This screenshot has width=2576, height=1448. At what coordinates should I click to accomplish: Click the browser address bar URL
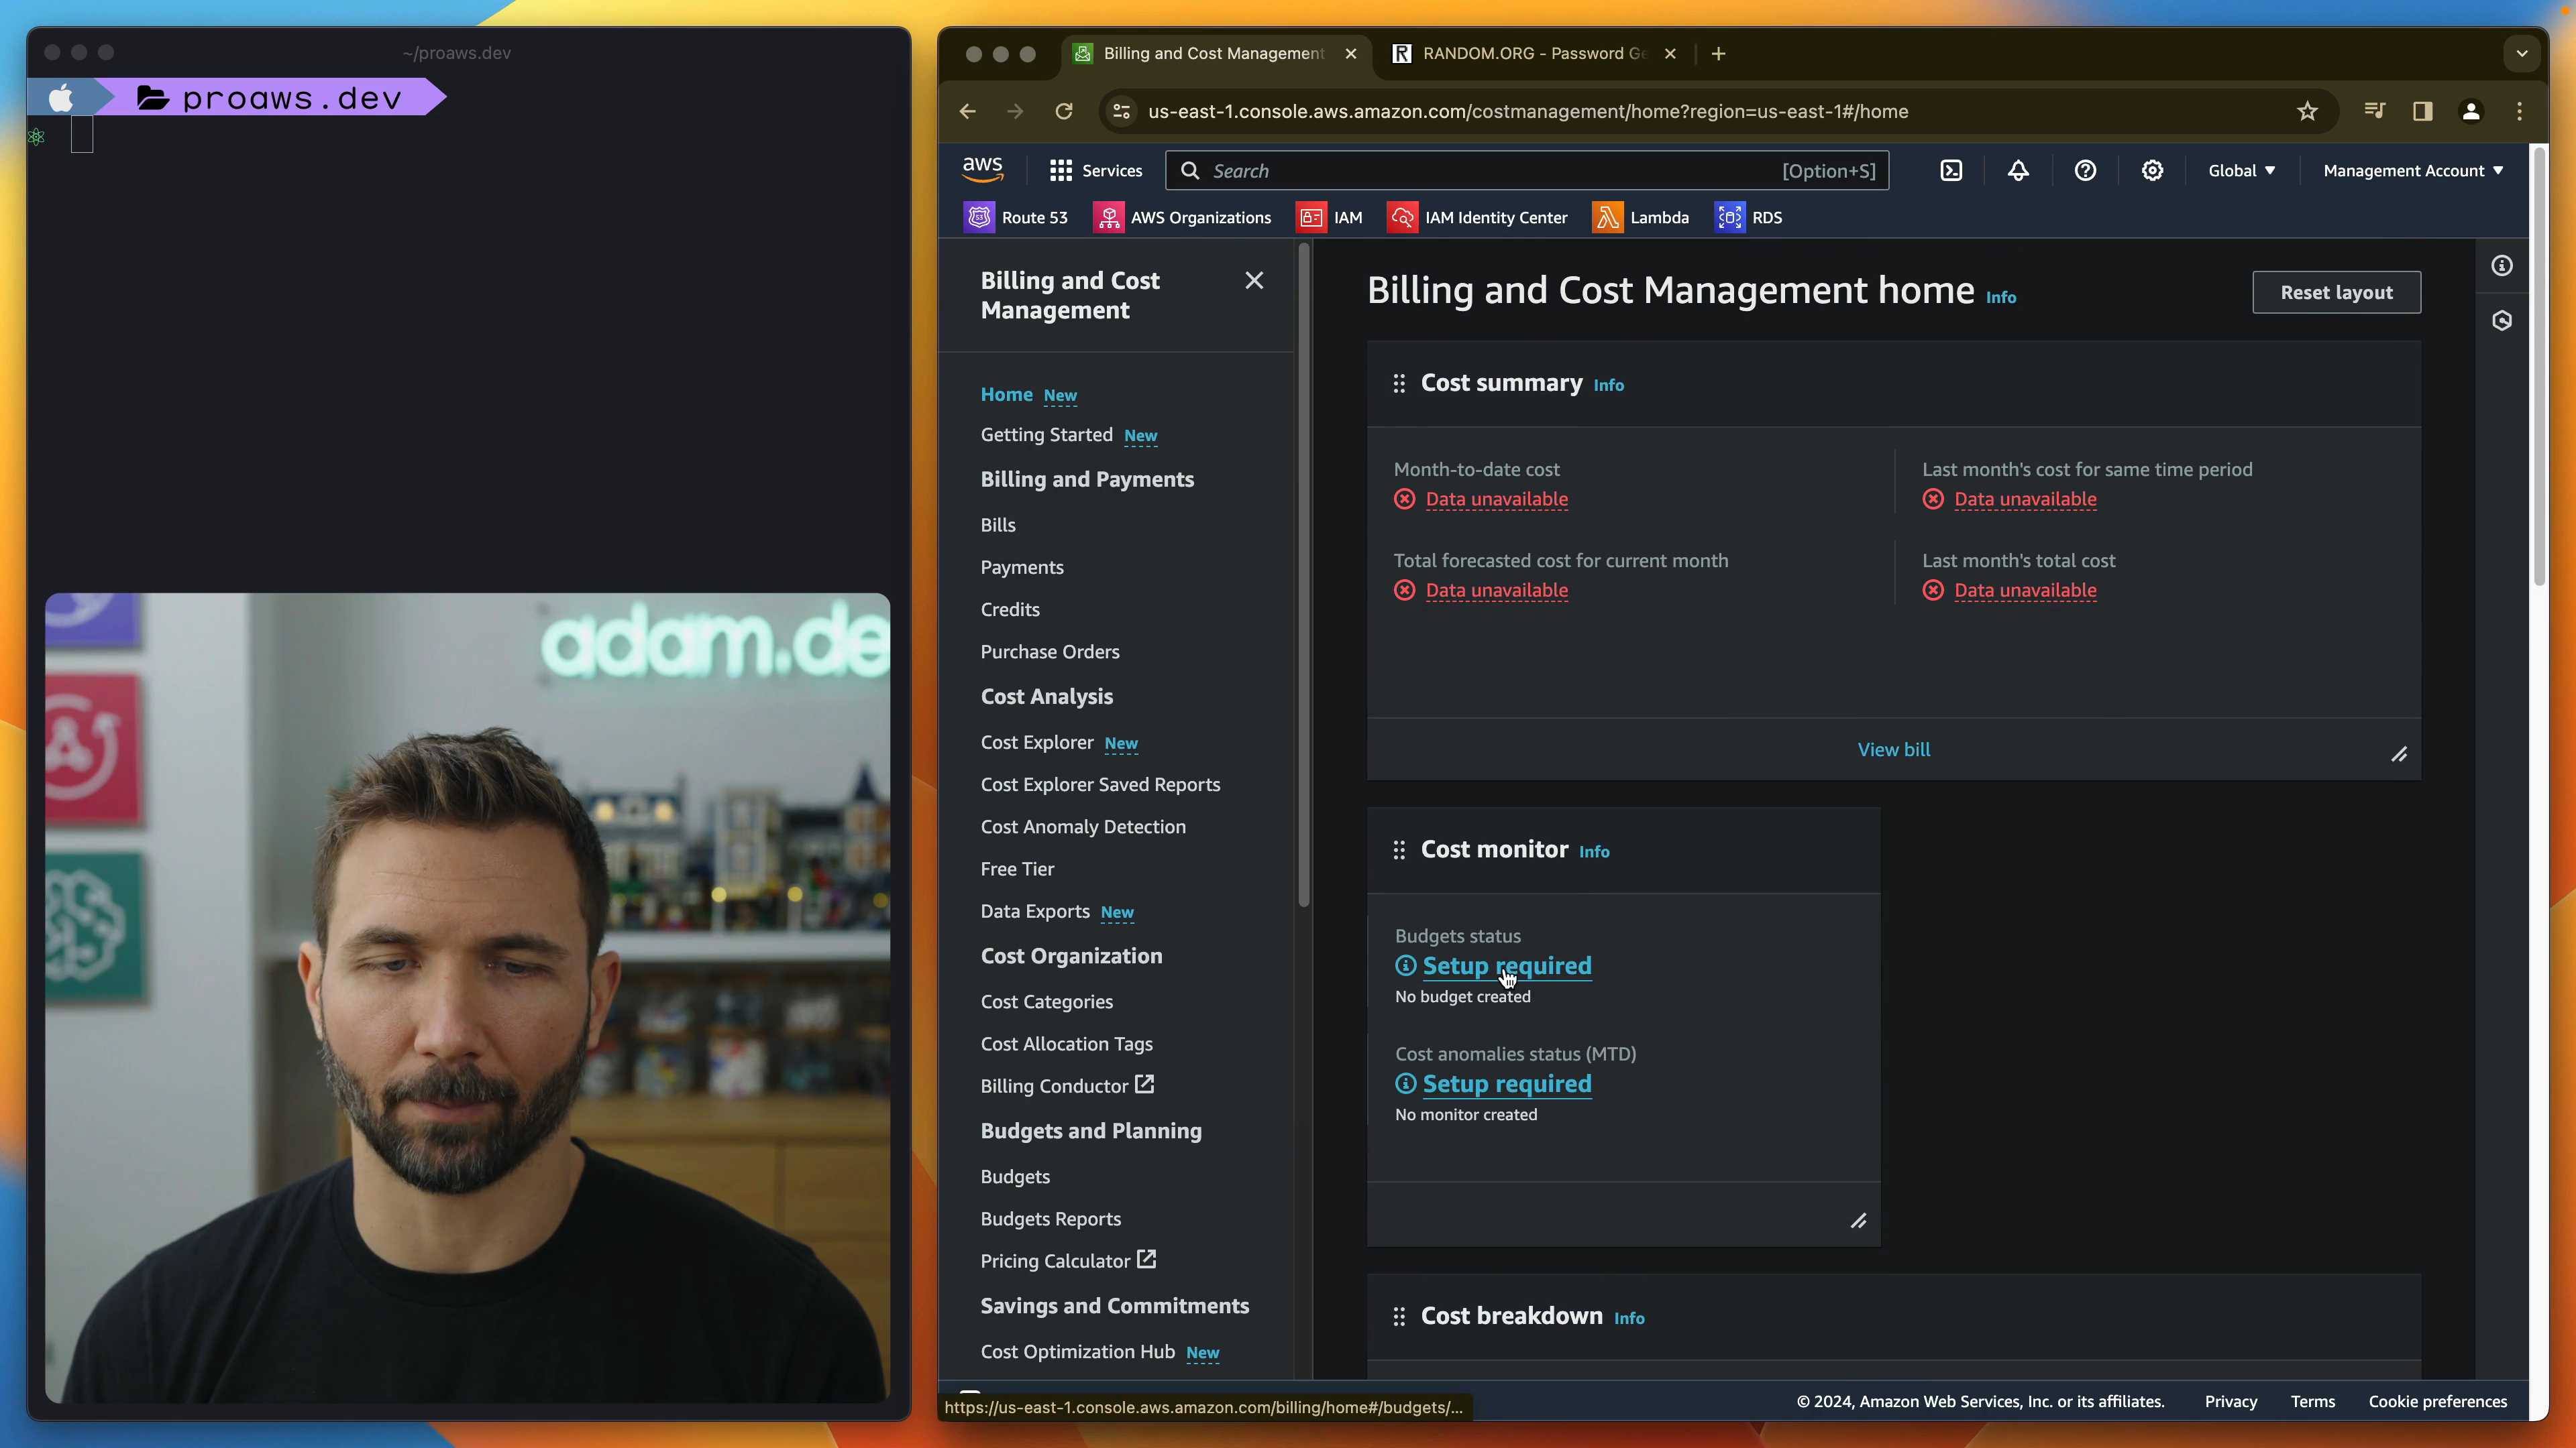point(1527,112)
